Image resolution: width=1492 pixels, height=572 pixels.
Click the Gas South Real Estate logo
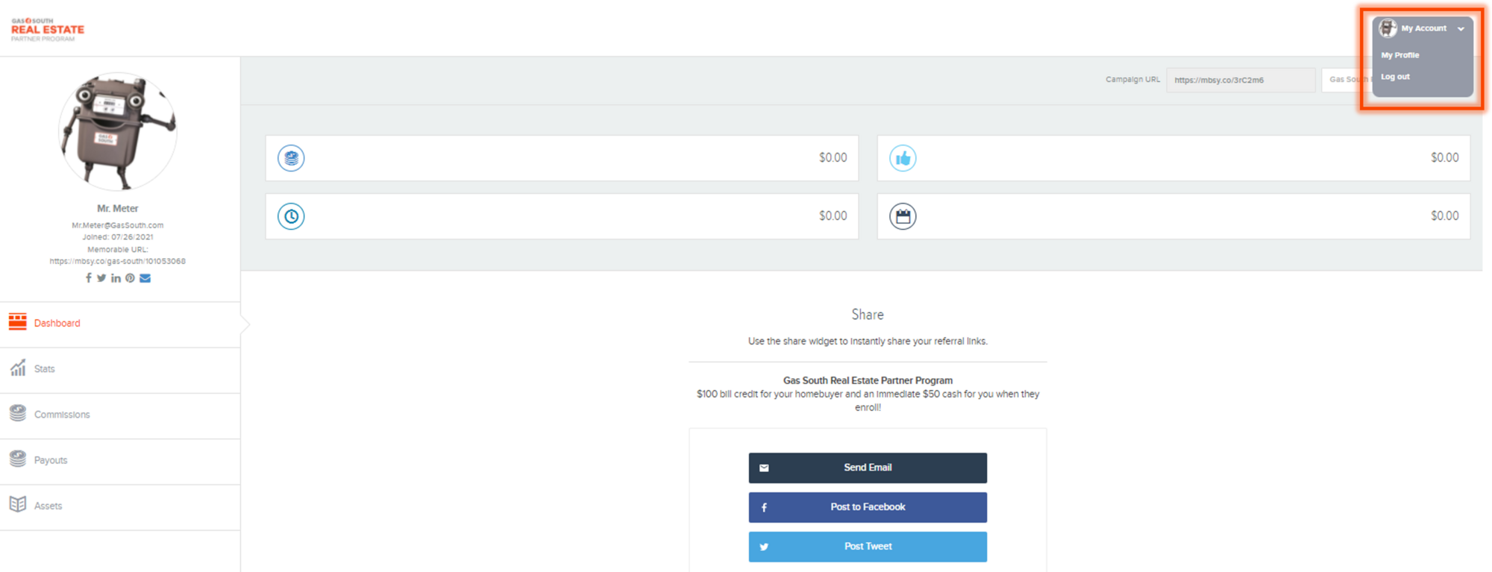click(x=47, y=30)
